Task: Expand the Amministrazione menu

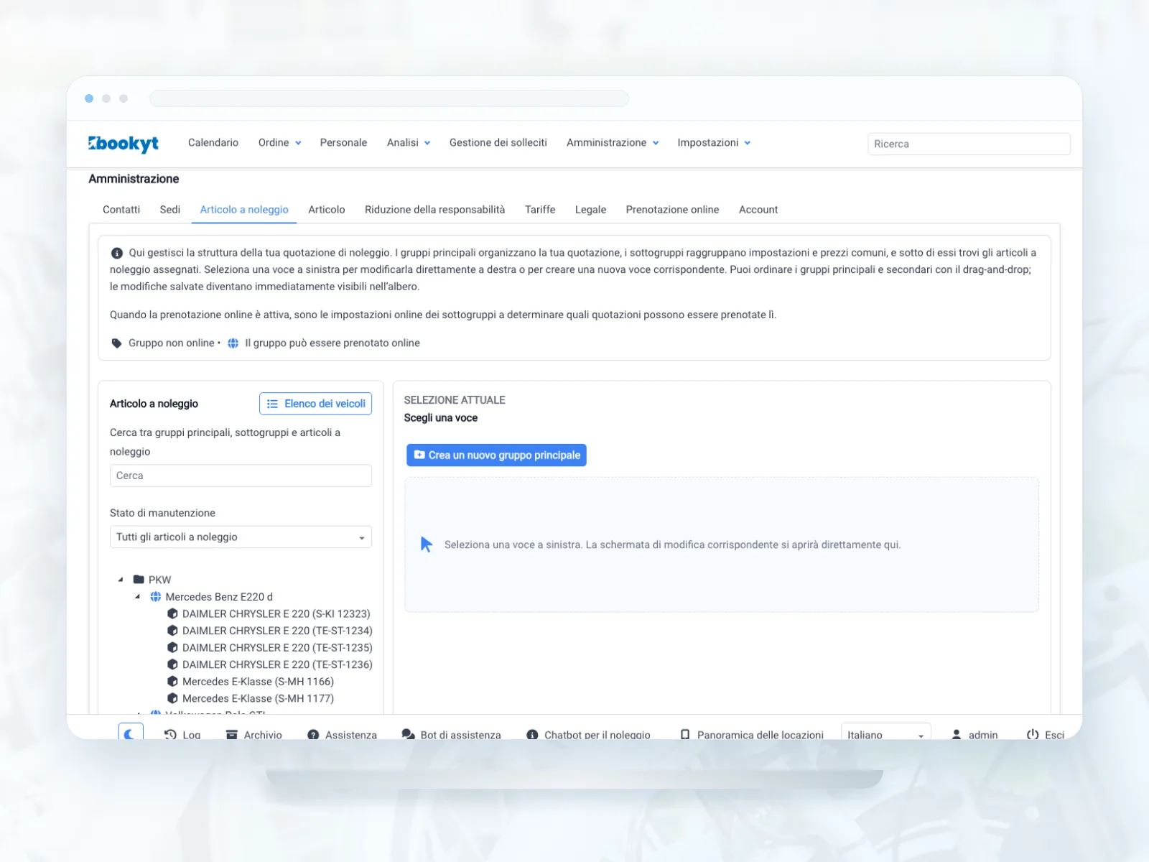Action: [613, 143]
